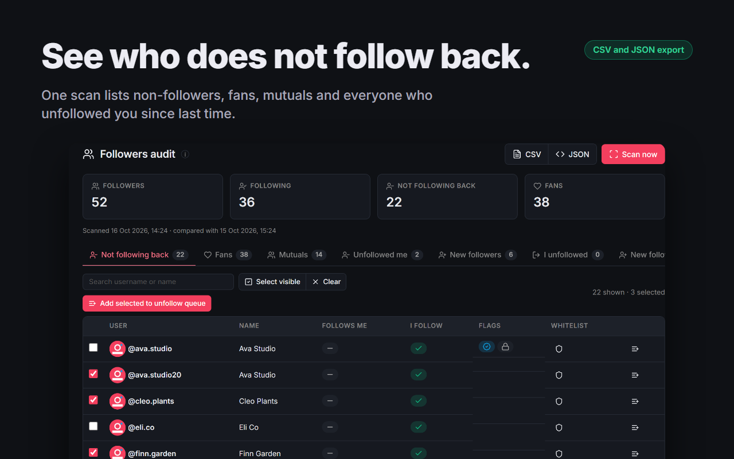The width and height of the screenshot is (734, 459).
Task: Whitelist @cleo.plants using the shield icon
Action: point(559,402)
